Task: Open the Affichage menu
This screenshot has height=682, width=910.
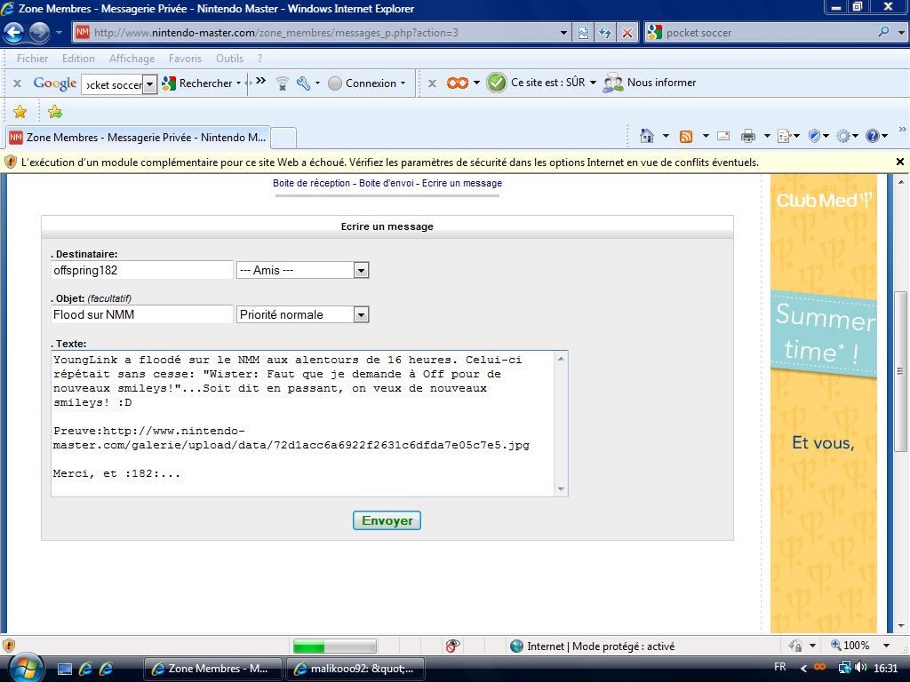Action: point(132,58)
